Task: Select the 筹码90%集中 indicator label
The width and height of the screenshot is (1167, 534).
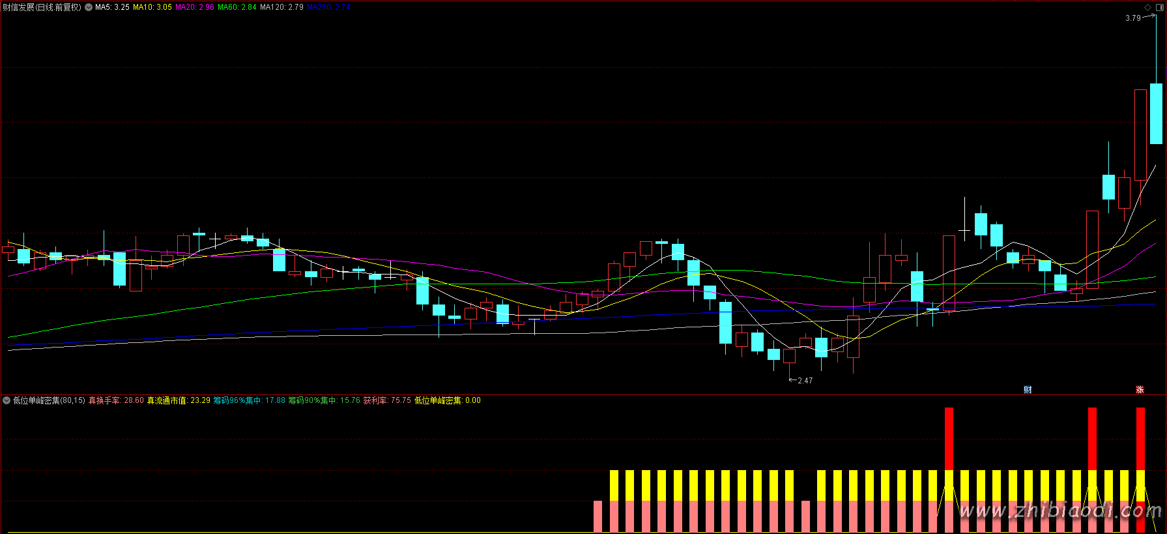Action: (324, 400)
